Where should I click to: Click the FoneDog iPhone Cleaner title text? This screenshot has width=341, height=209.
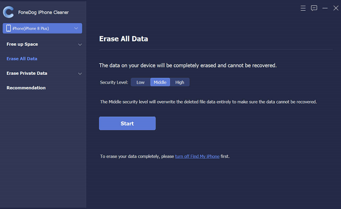pos(44,12)
